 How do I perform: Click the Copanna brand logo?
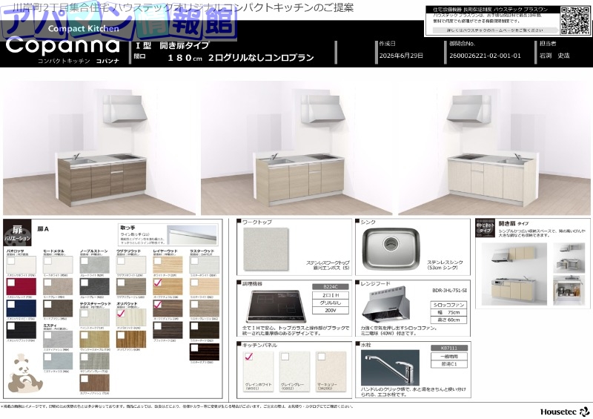(x=63, y=46)
